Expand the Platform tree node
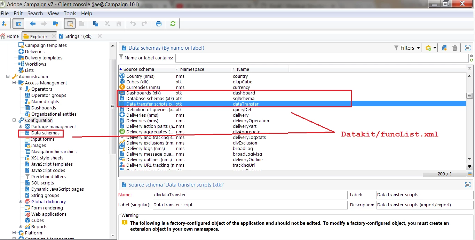The width and height of the screenshot is (475, 240). tap(14, 233)
